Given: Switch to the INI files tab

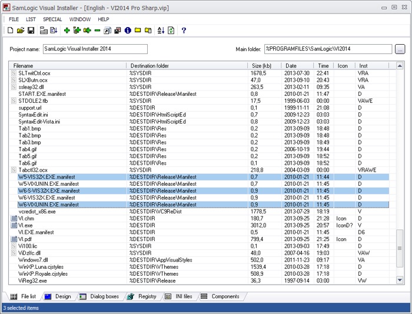Looking at the screenshot, I should (179, 296).
